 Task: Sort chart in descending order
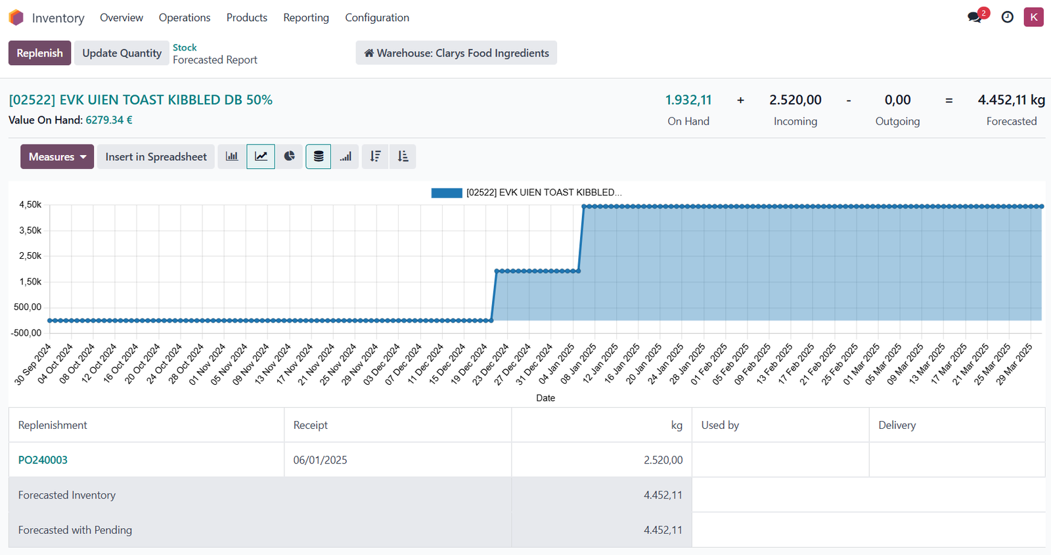(375, 156)
